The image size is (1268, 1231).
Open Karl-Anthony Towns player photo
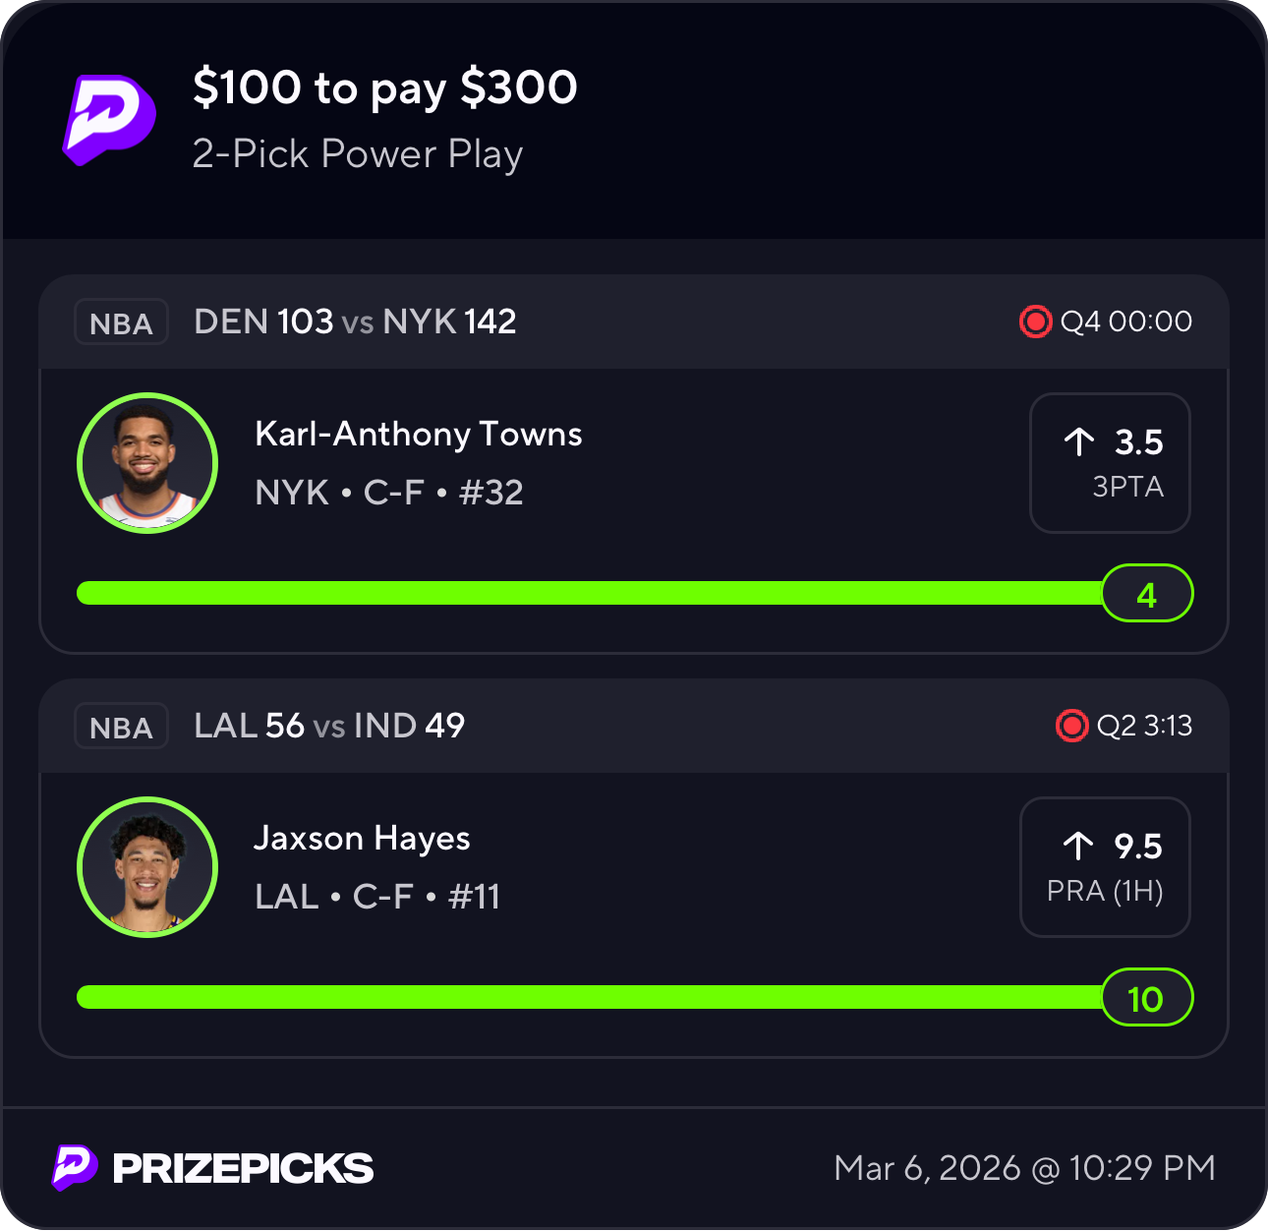(x=147, y=463)
